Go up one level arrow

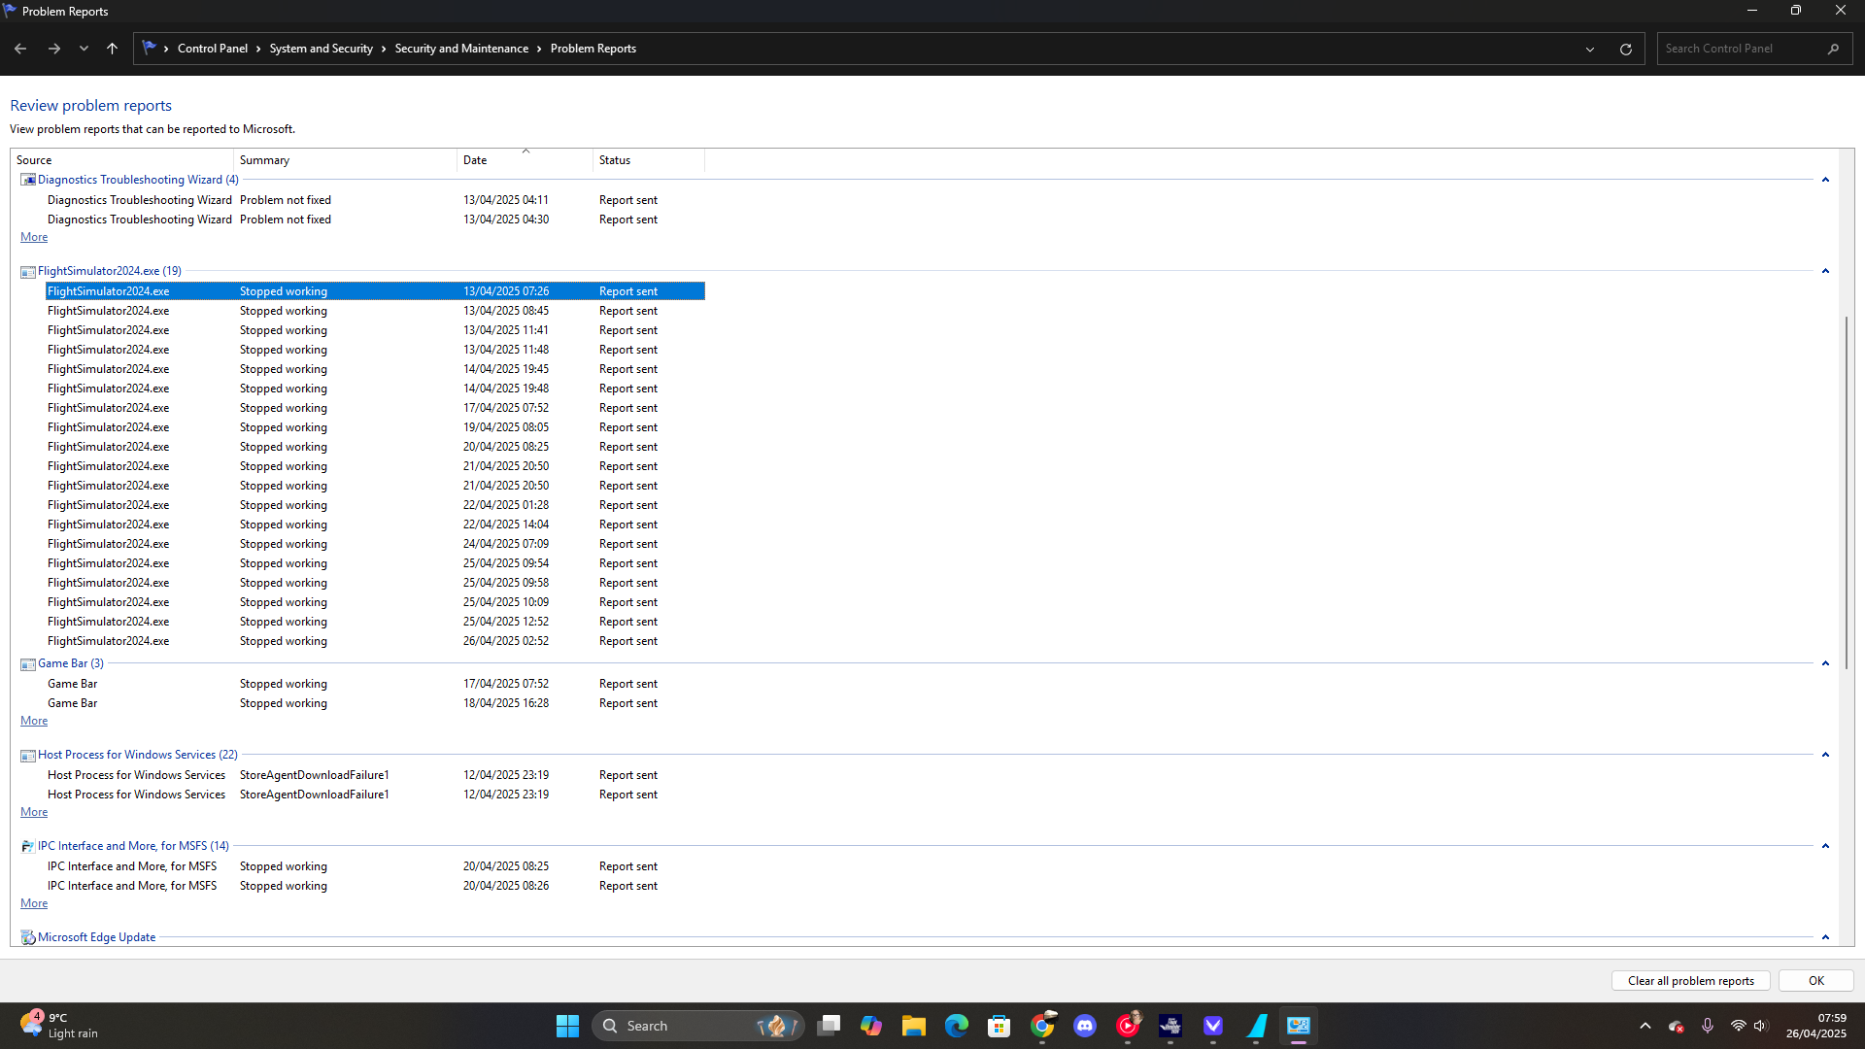[x=112, y=49]
